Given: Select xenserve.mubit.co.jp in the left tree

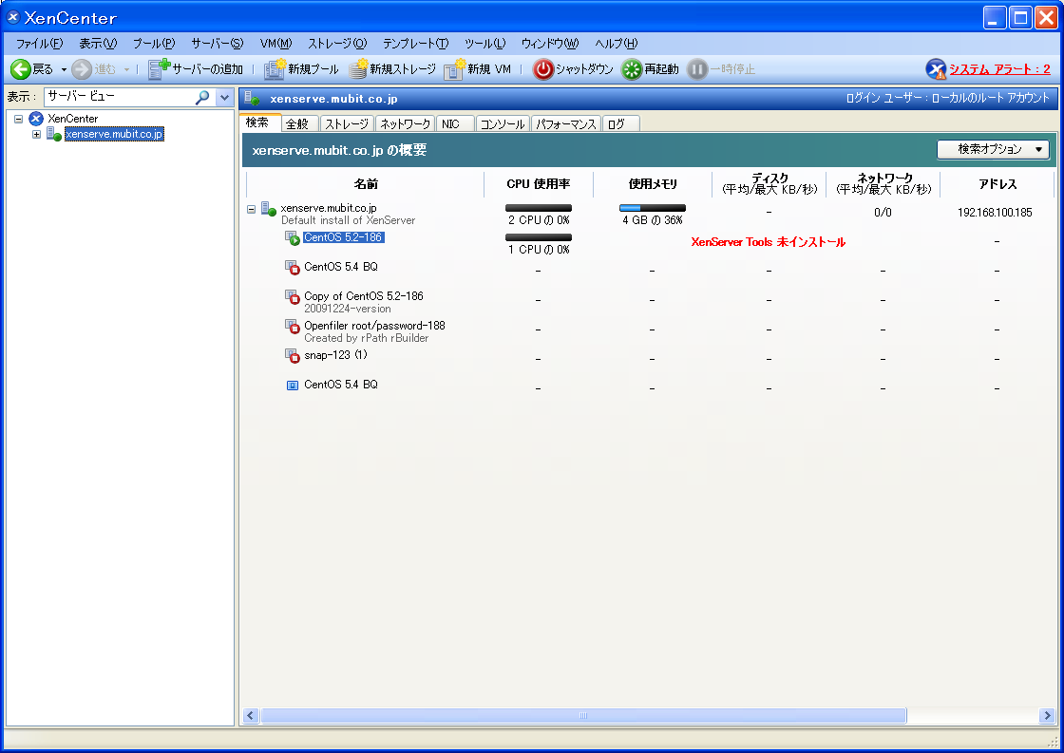Looking at the screenshot, I should click(114, 134).
